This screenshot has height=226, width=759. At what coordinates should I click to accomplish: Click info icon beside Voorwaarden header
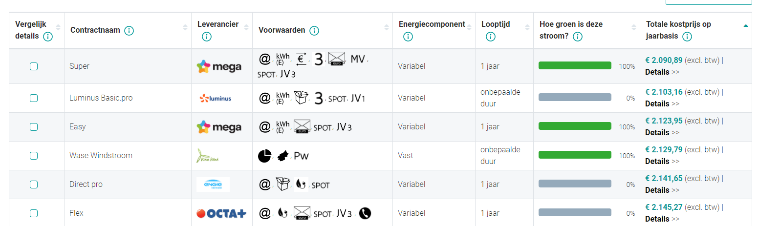[314, 31]
